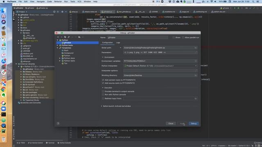Open Script path type dropdown arrow

(x=120, y=48)
